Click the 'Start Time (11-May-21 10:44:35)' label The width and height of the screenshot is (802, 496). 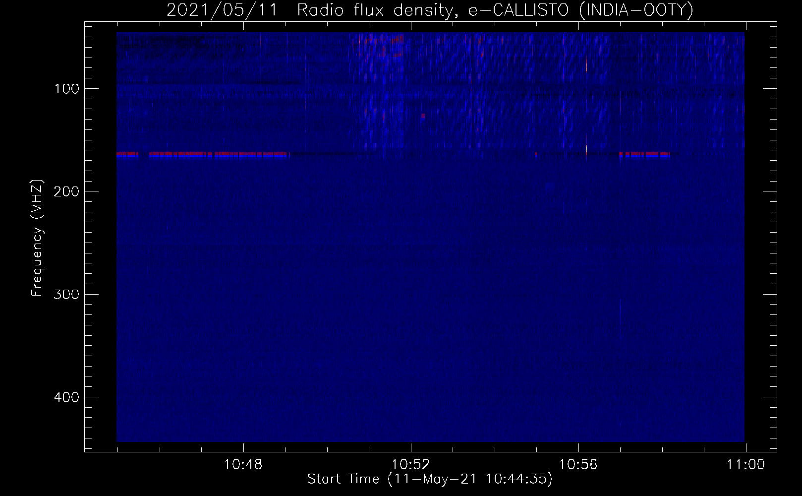tap(430, 479)
